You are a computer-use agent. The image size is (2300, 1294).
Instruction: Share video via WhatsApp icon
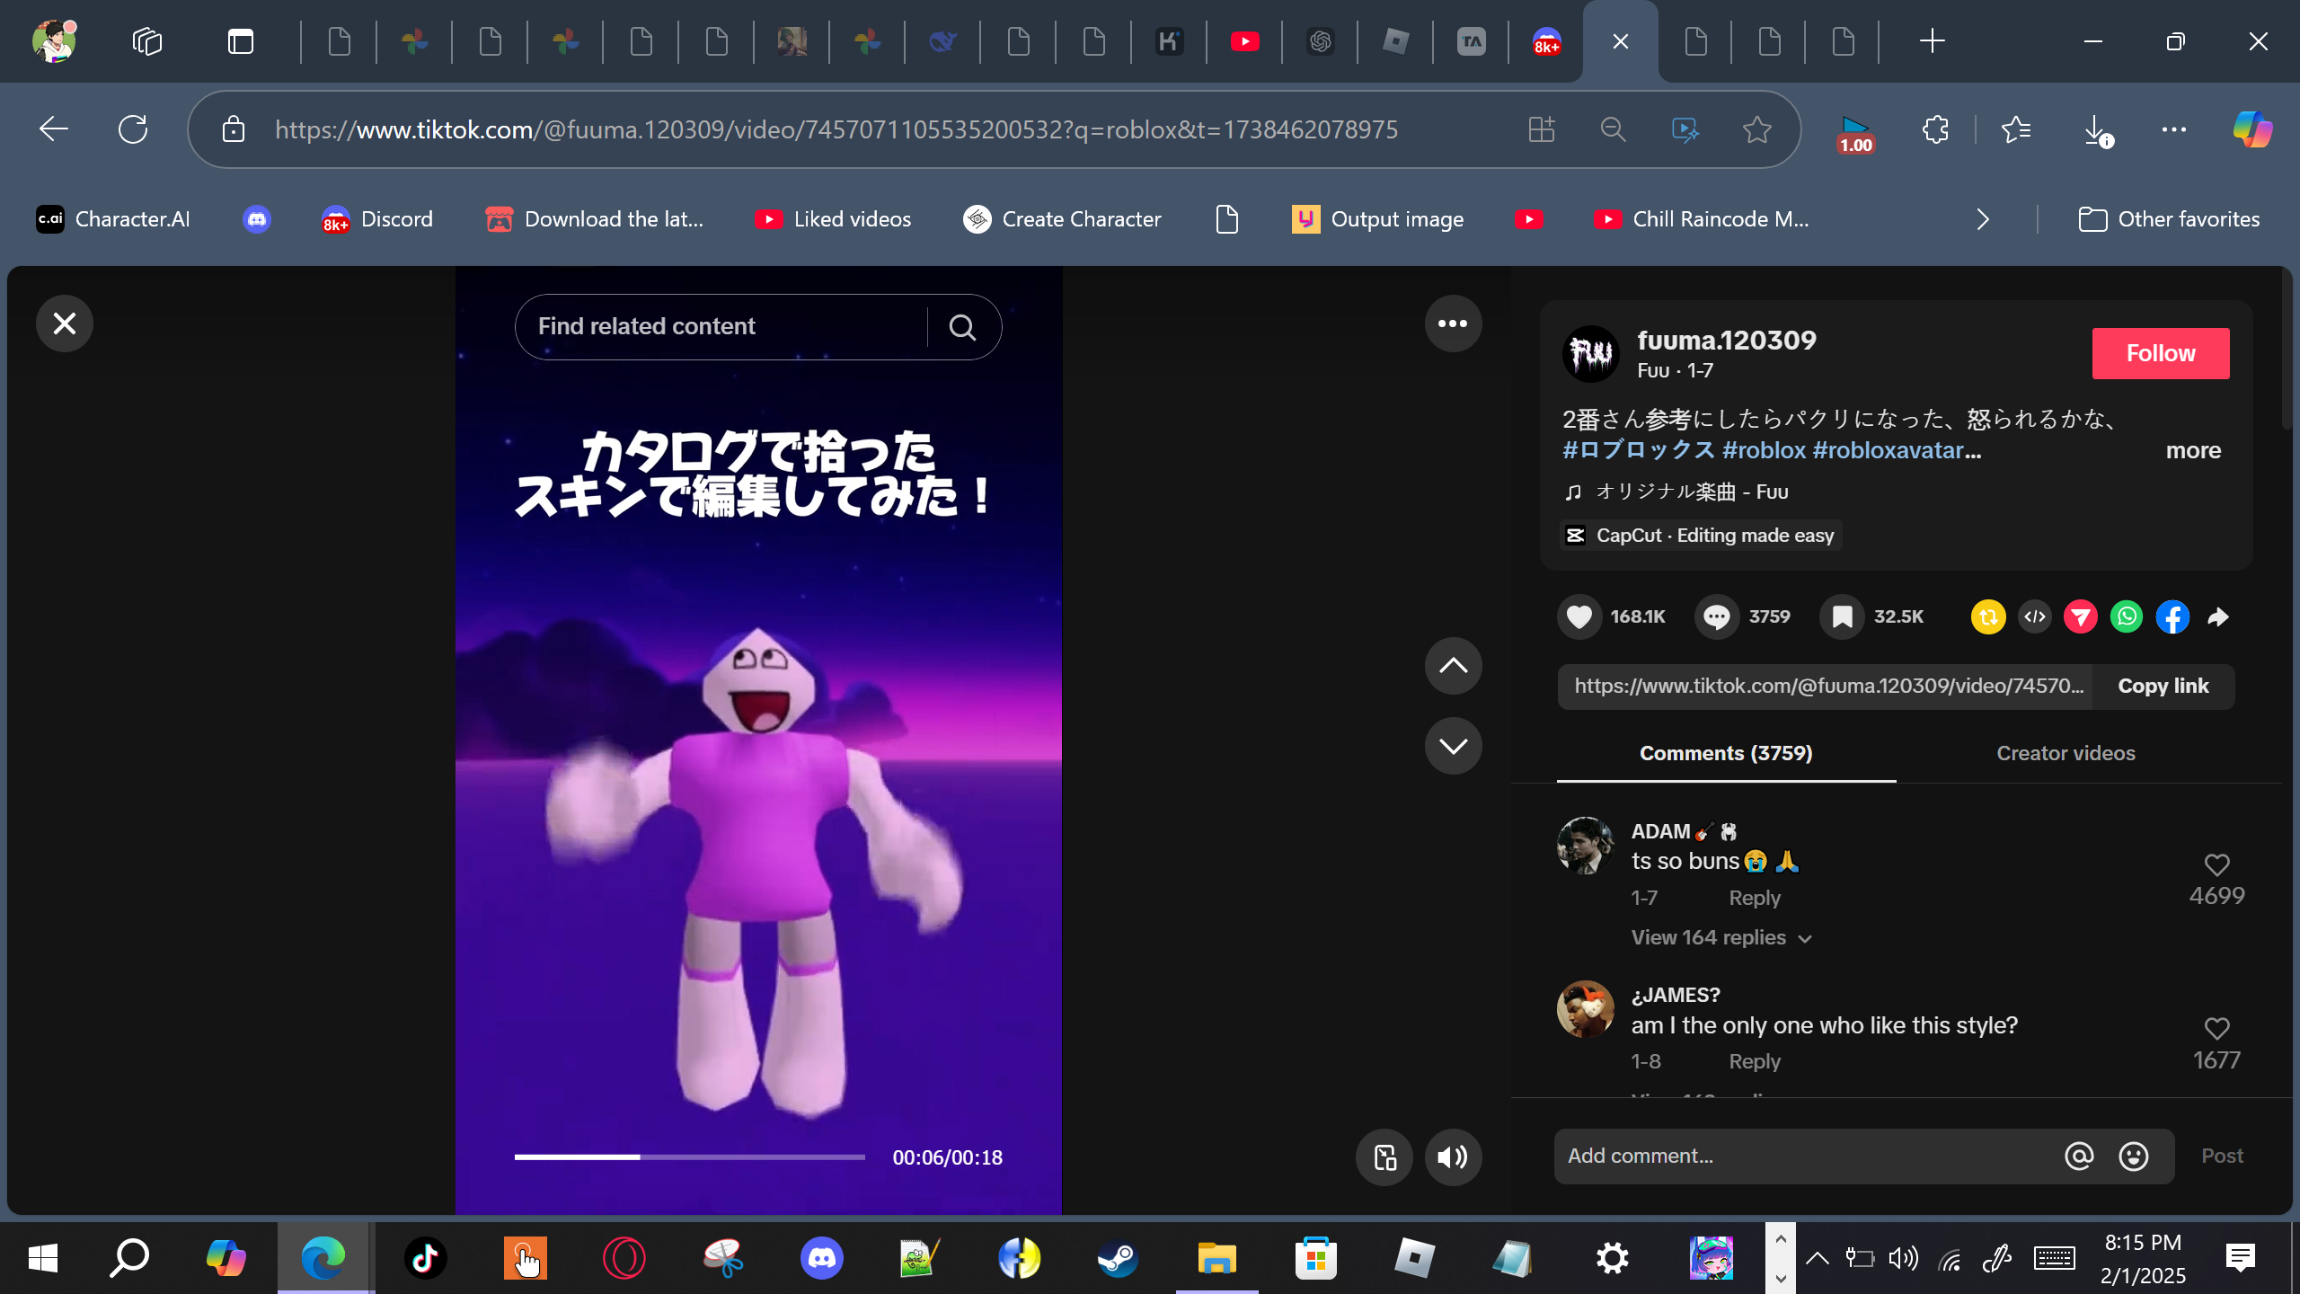(x=2126, y=616)
